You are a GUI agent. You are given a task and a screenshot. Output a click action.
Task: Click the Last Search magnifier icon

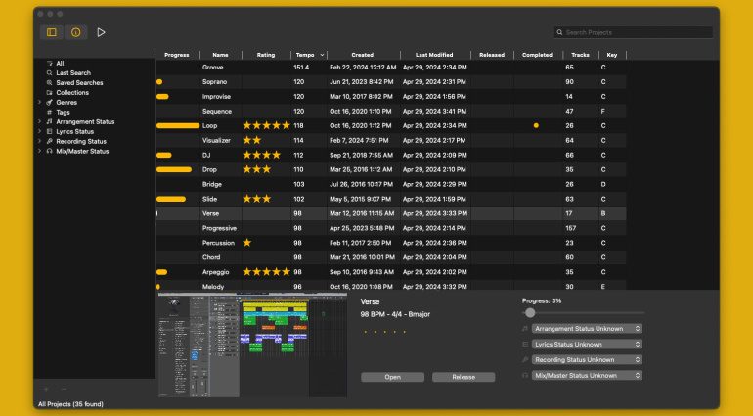tap(49, 72)
